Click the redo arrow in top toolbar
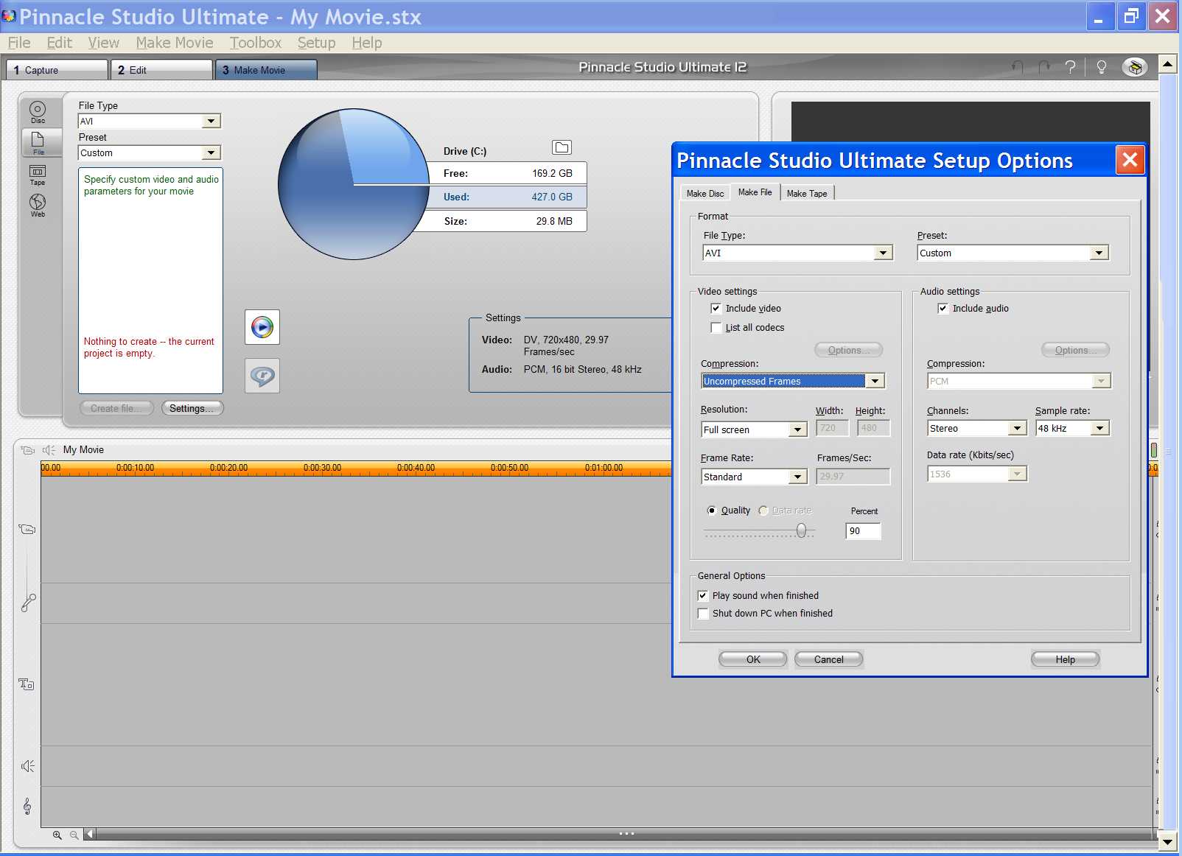Image resolution: width=1182 pixels, height=856 pixels. coord(1044,67)
